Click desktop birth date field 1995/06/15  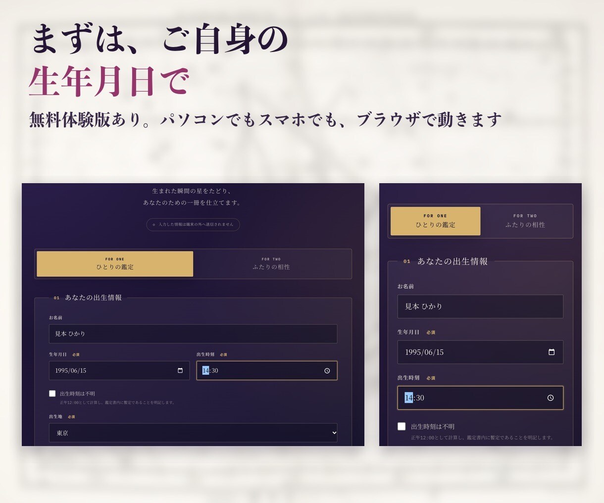tap(119, 370)
